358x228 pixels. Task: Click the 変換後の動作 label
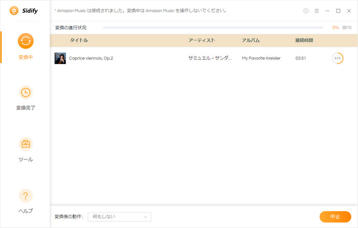69,217
